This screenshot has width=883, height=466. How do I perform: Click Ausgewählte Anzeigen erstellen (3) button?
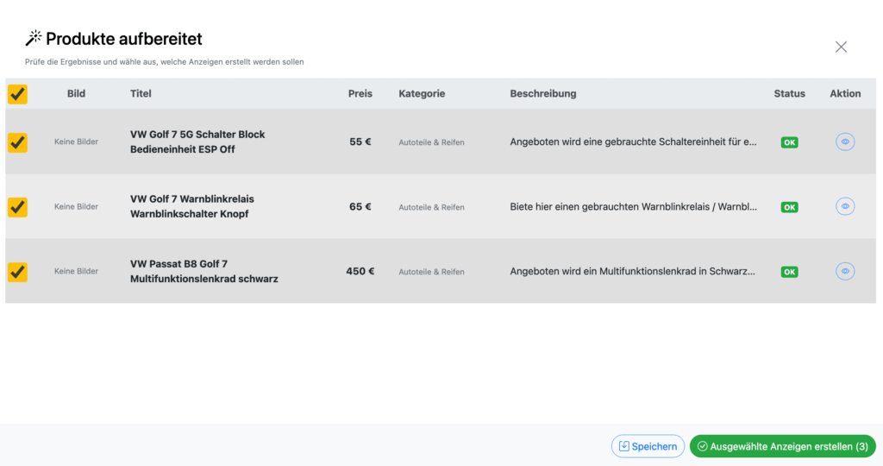click(x=783, y=446)
